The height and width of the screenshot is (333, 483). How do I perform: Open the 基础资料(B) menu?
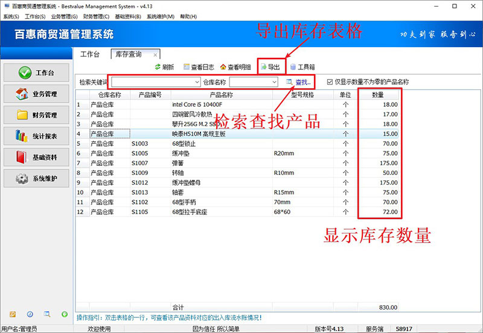tap(128, 17)
